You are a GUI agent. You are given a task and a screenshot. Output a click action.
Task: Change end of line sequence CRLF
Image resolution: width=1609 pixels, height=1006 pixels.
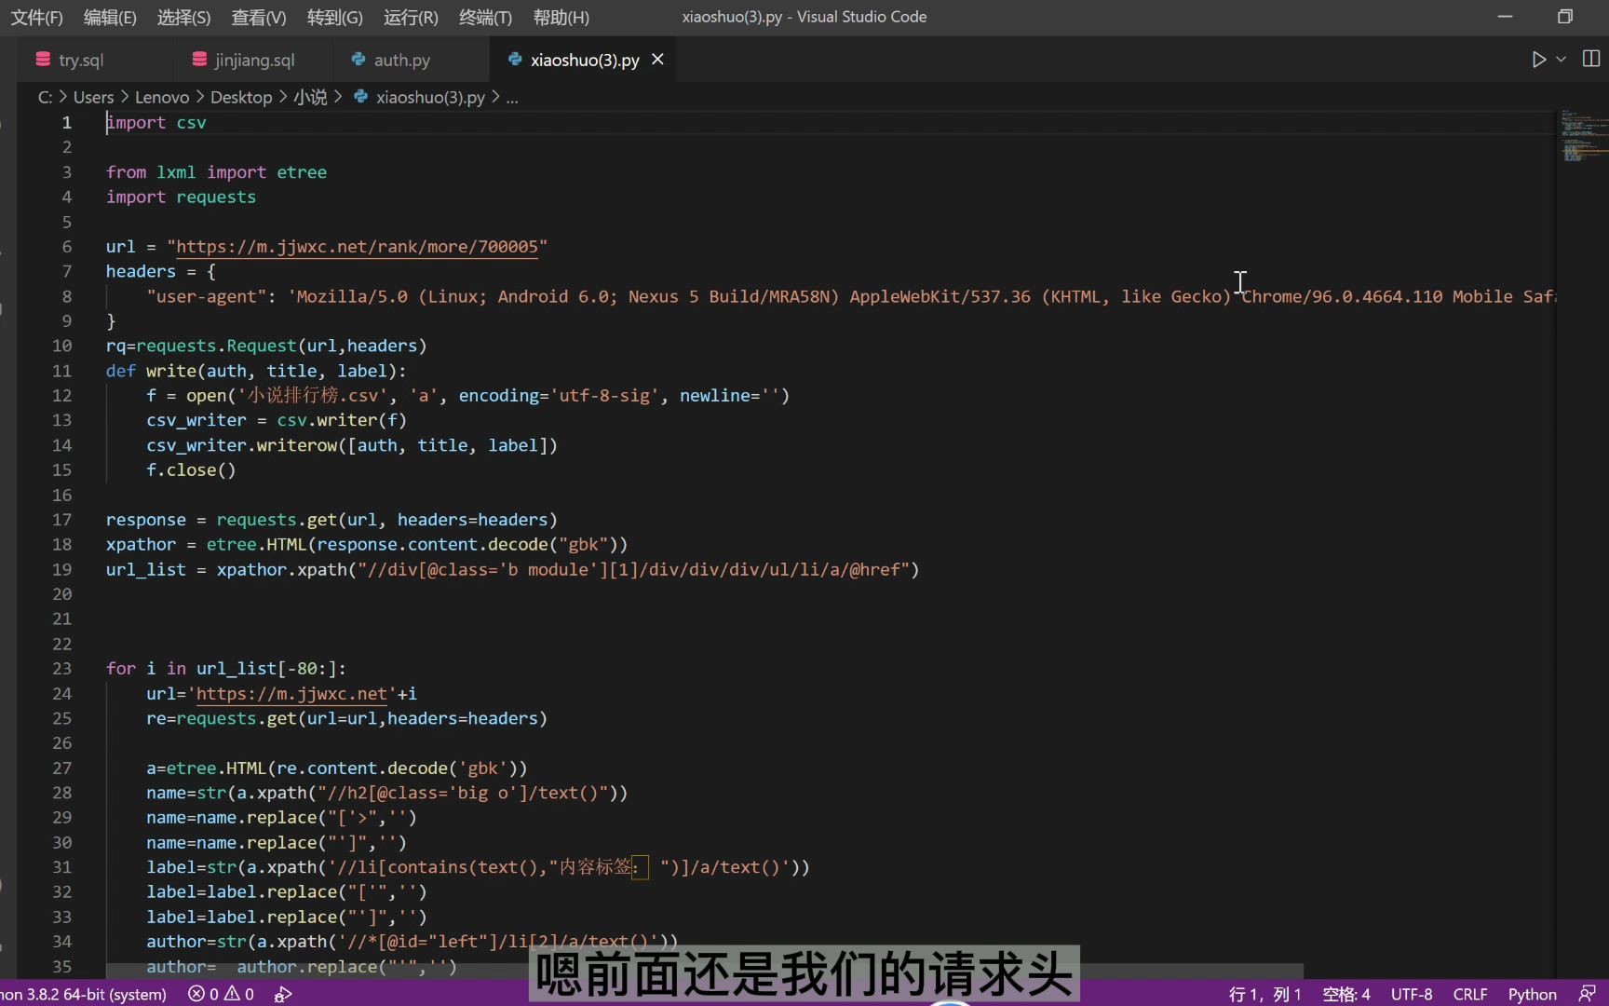point(1470,994)
